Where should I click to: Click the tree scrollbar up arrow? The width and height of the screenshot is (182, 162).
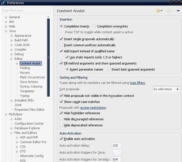point(49,17)
